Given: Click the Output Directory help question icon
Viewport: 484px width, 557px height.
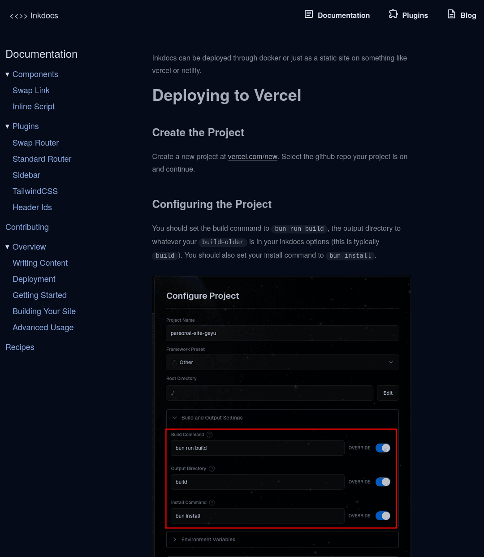Looking at the screenshot, I should pyautogui.click(x=212, y=469).
